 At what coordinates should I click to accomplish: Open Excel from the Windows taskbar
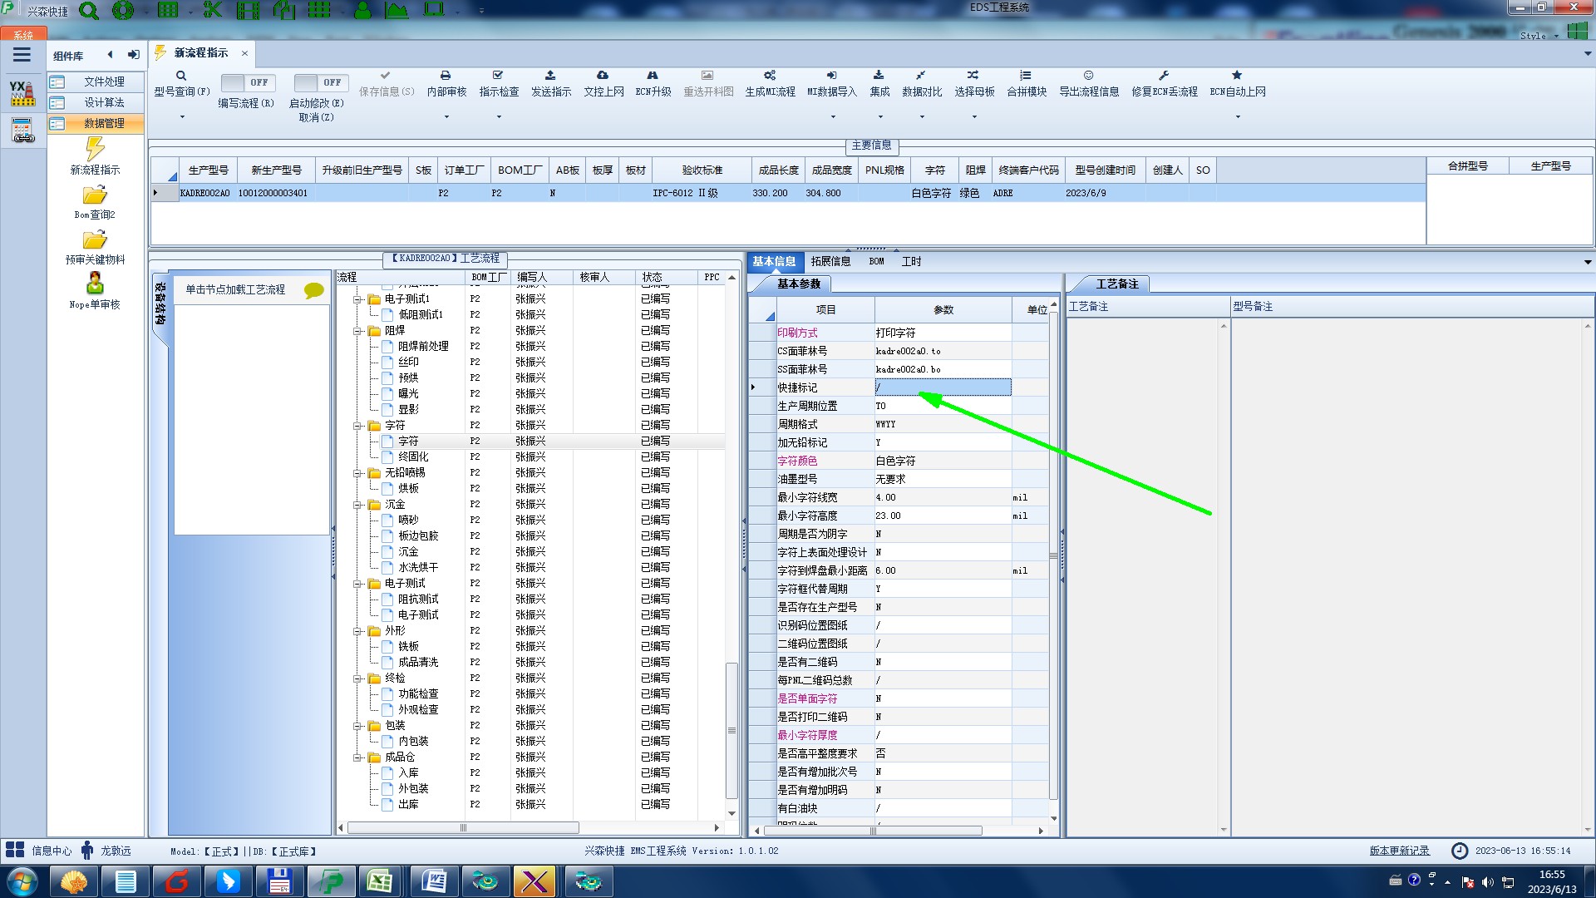(380, 881)
